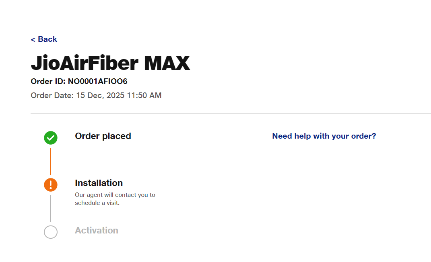Click the 'schedule a visit.' text line

point(97,203)
